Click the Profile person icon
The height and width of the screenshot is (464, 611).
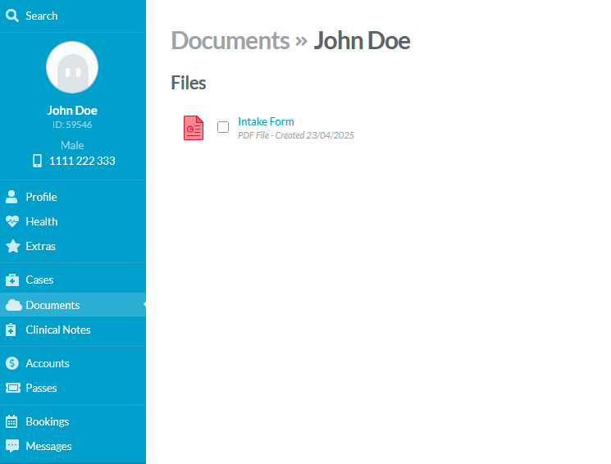11,197
